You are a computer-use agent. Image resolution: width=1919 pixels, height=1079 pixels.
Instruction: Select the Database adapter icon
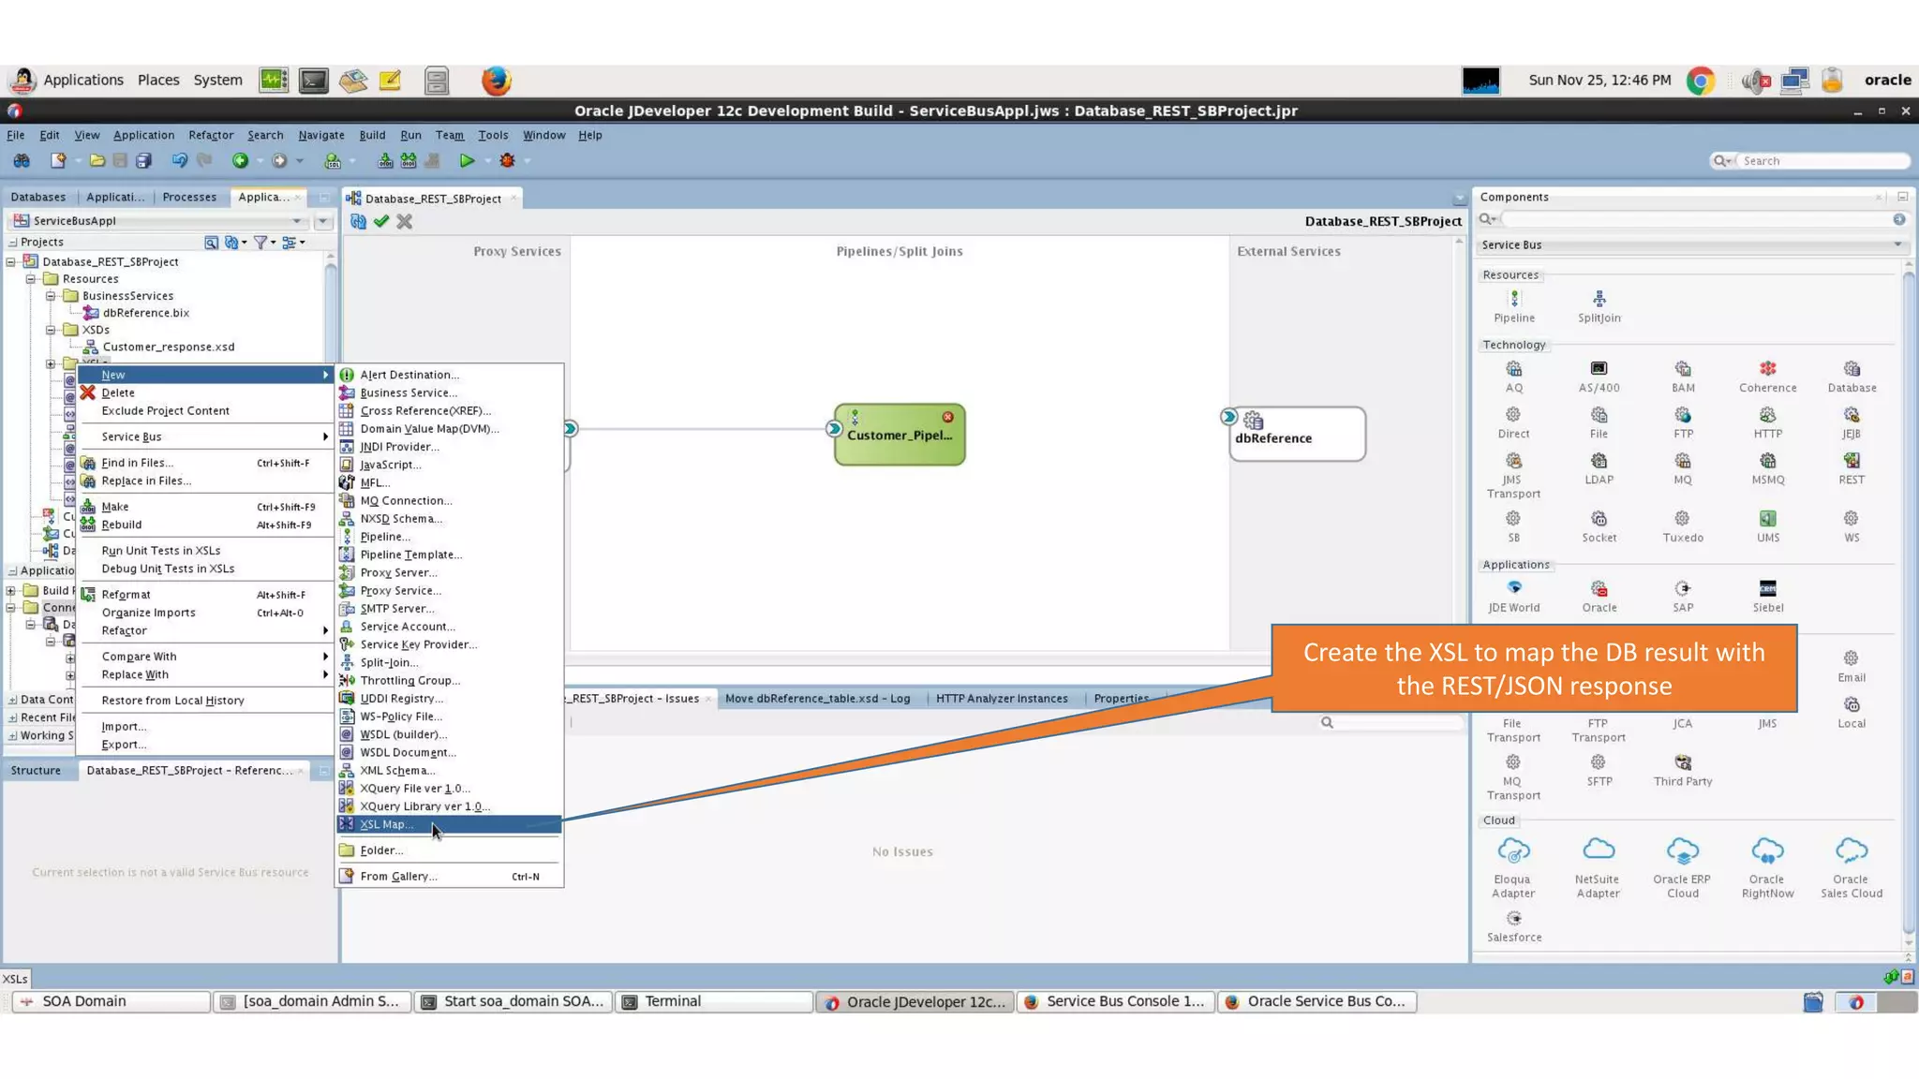(x=1852, y=377)
